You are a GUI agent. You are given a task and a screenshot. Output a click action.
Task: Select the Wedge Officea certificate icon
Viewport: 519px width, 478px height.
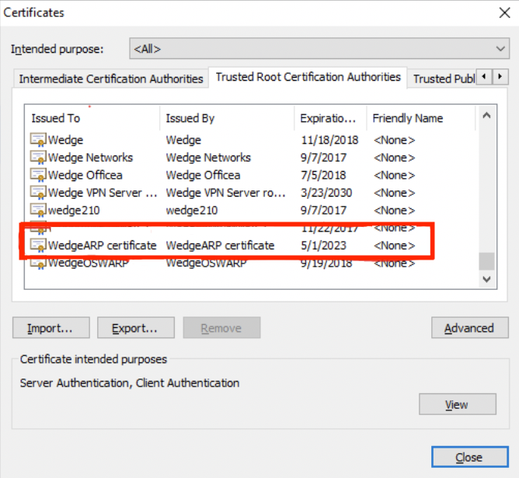click(x=38, y=175)
